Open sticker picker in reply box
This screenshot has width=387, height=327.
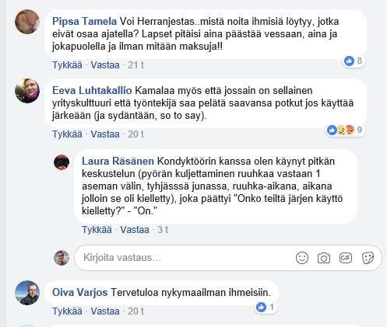tap(368, 258)
